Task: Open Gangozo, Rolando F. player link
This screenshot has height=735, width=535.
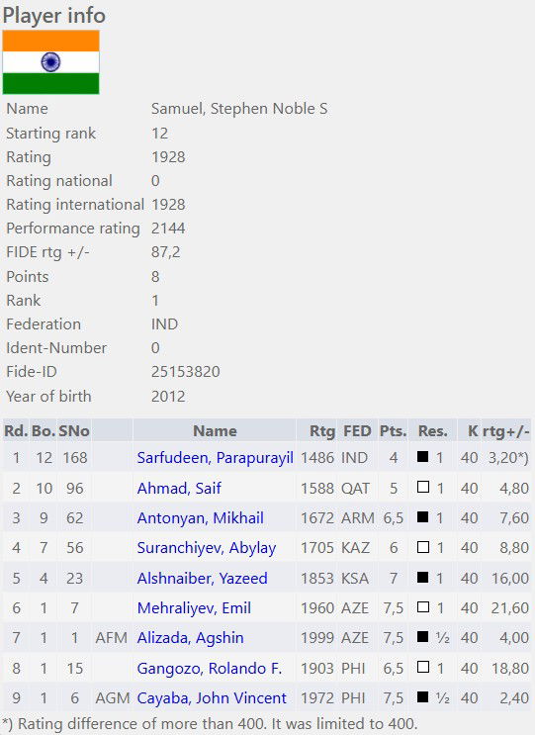Action: click(x=210, y=668)
